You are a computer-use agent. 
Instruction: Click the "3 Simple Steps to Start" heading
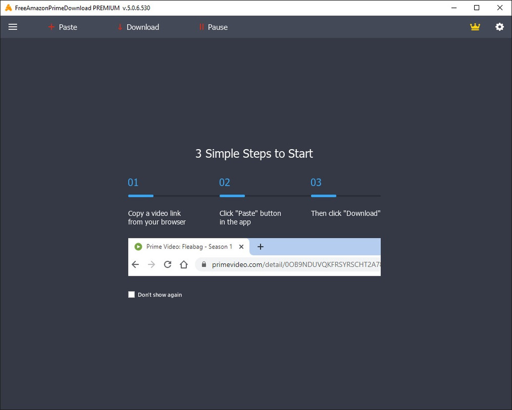(x=254, y=154)
